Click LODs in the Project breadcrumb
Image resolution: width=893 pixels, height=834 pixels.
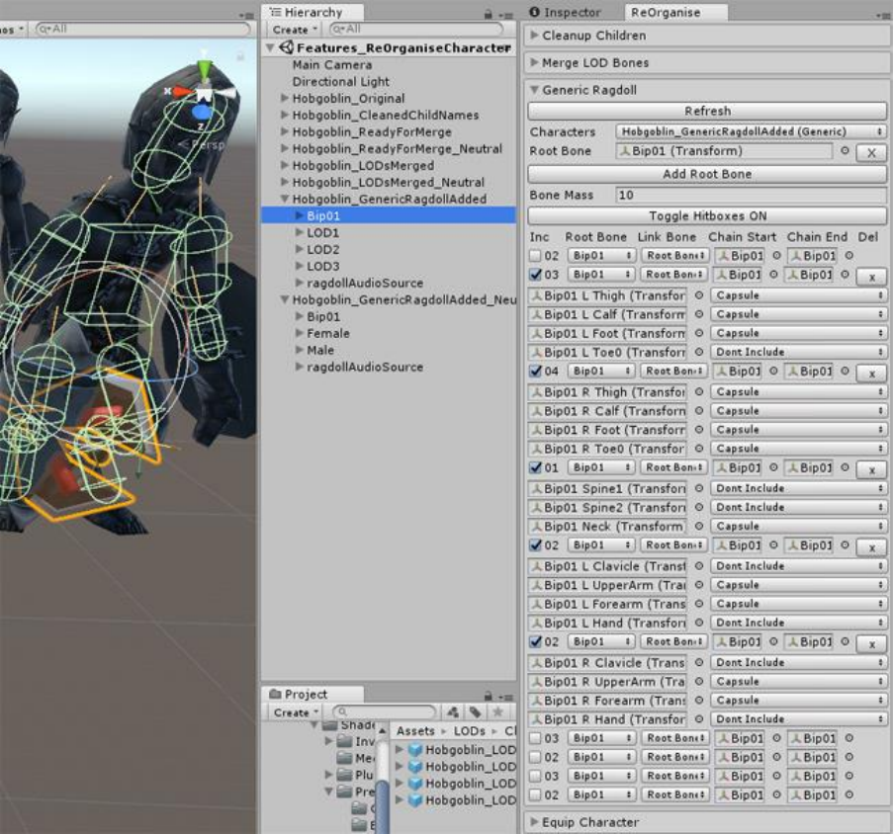pos(470,731)
